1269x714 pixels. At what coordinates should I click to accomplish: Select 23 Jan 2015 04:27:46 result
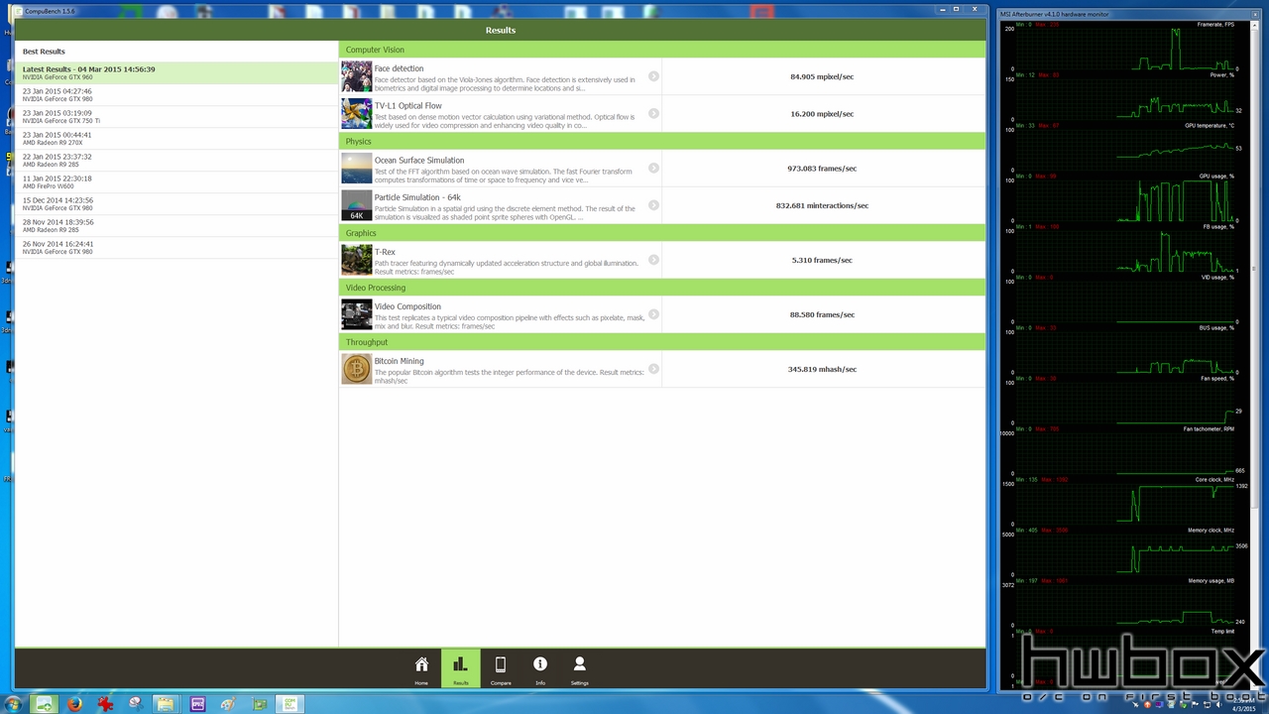(176, 95)
